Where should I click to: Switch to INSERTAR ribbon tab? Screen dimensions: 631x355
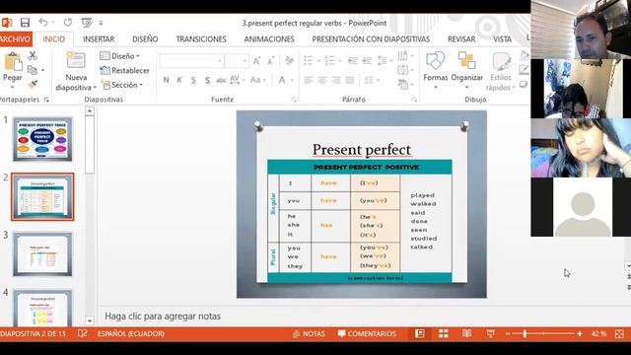(99, 39)
